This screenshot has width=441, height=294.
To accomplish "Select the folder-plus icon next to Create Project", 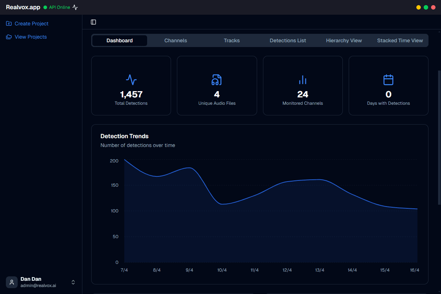I will tap(8, 23).
